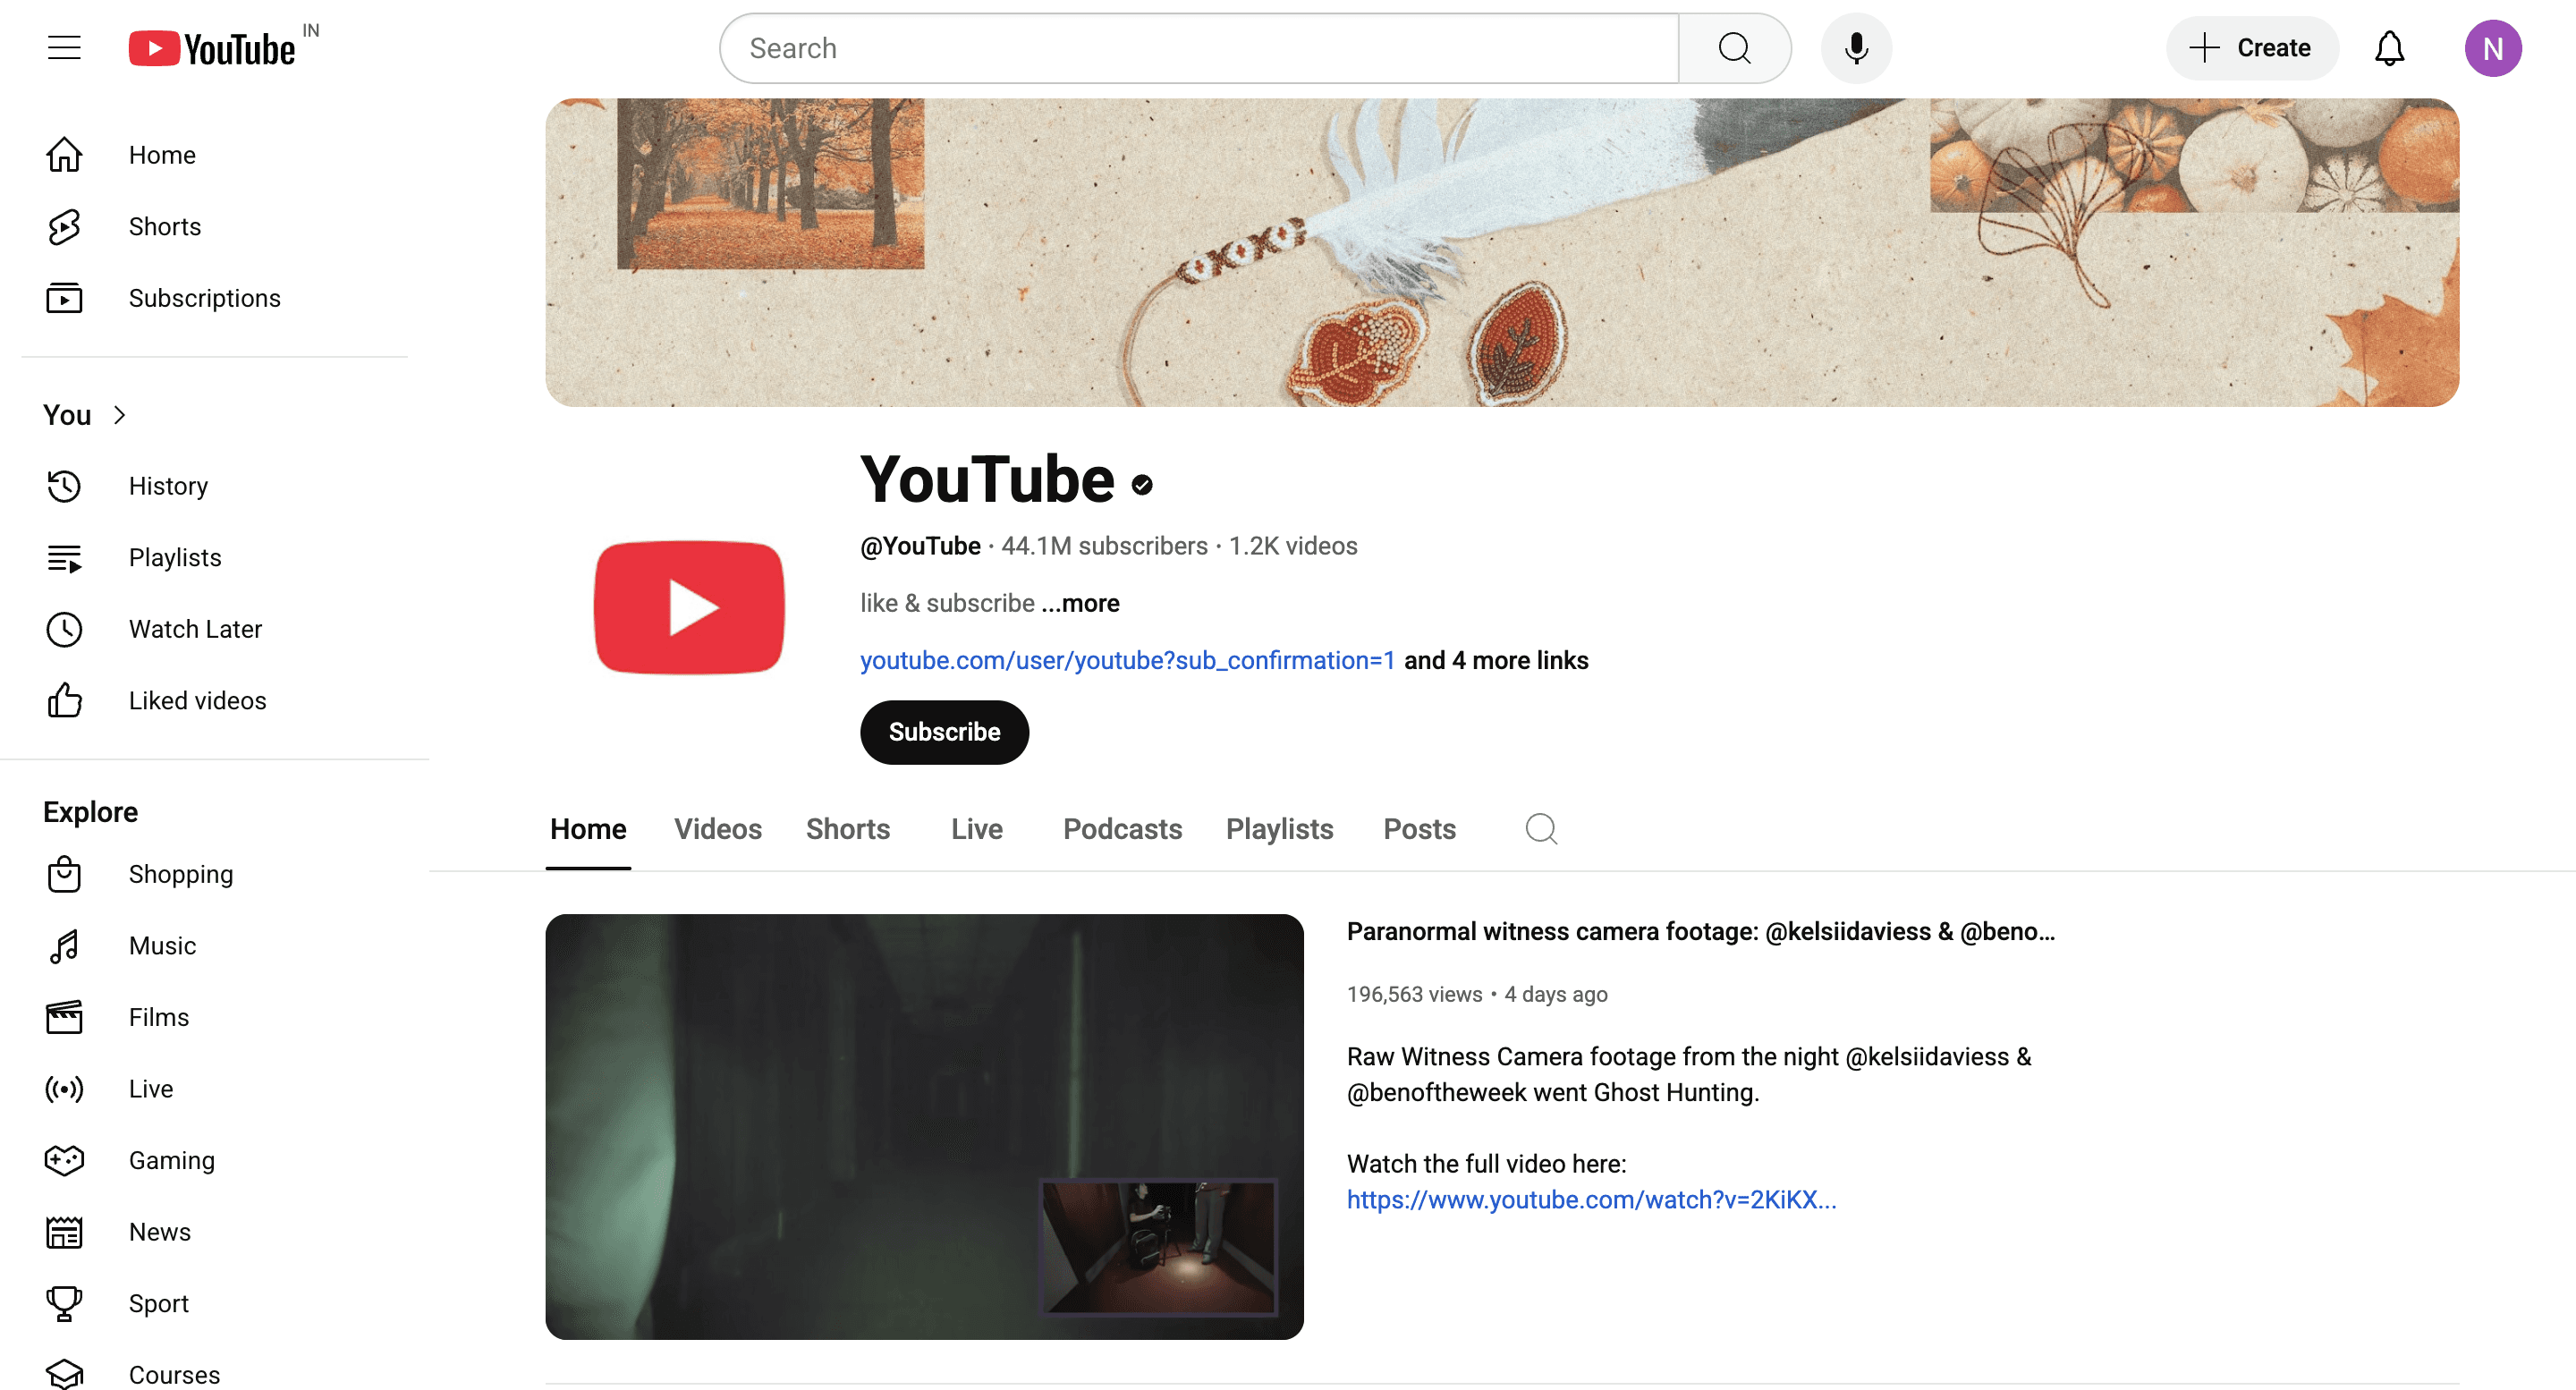
Task: Switch to the Playlists channel tab
Action: pyautogui.click(x=1278, y=829)
